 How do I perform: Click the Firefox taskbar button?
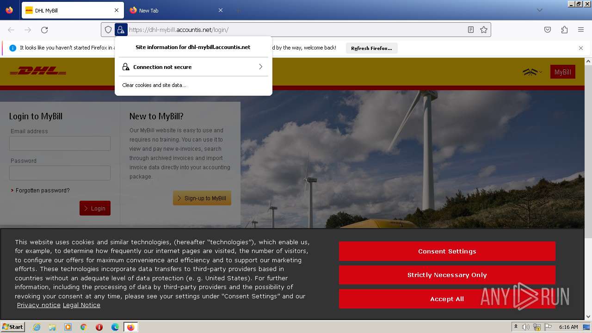click(x=131, y=327)
